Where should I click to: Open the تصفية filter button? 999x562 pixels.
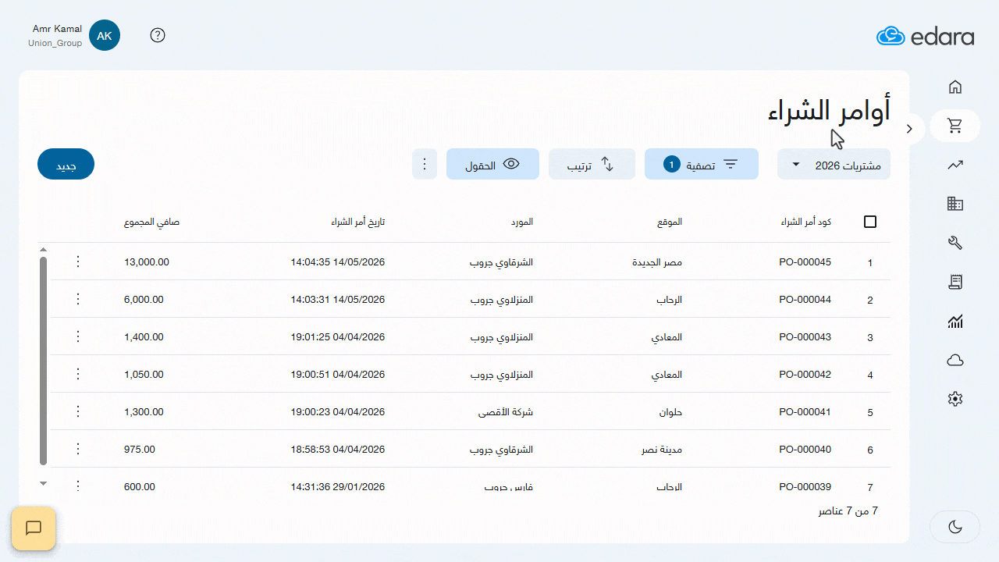(x=702, y=165)
